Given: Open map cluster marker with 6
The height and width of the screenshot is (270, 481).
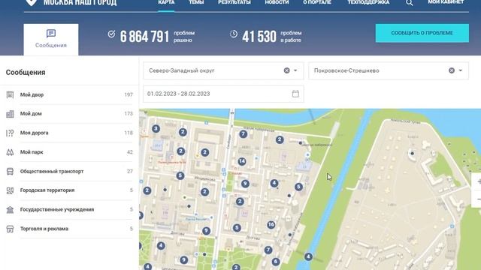Looking at the screenshot, I should pyautogui.click(x=276, y=262).
